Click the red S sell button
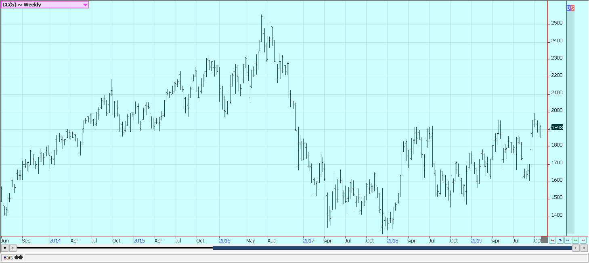 click(572, 8)
